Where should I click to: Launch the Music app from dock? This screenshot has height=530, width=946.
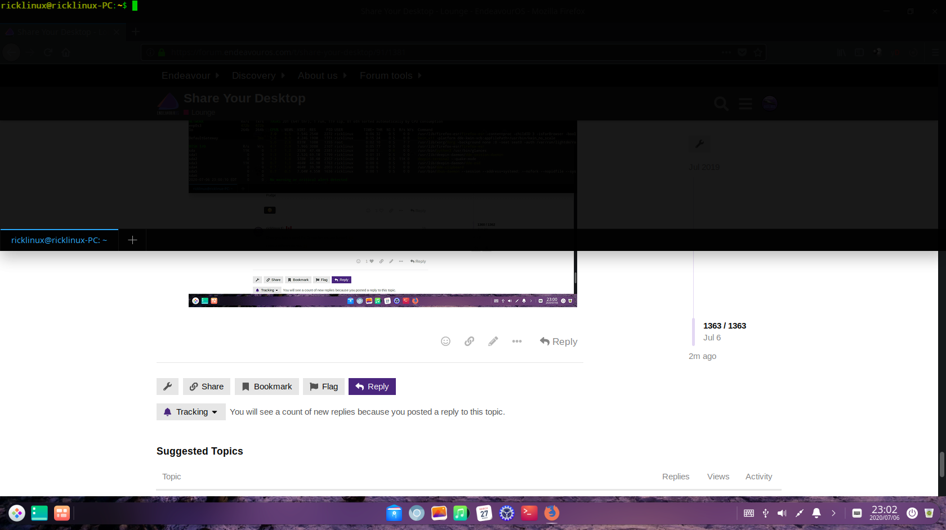[461, 513]
